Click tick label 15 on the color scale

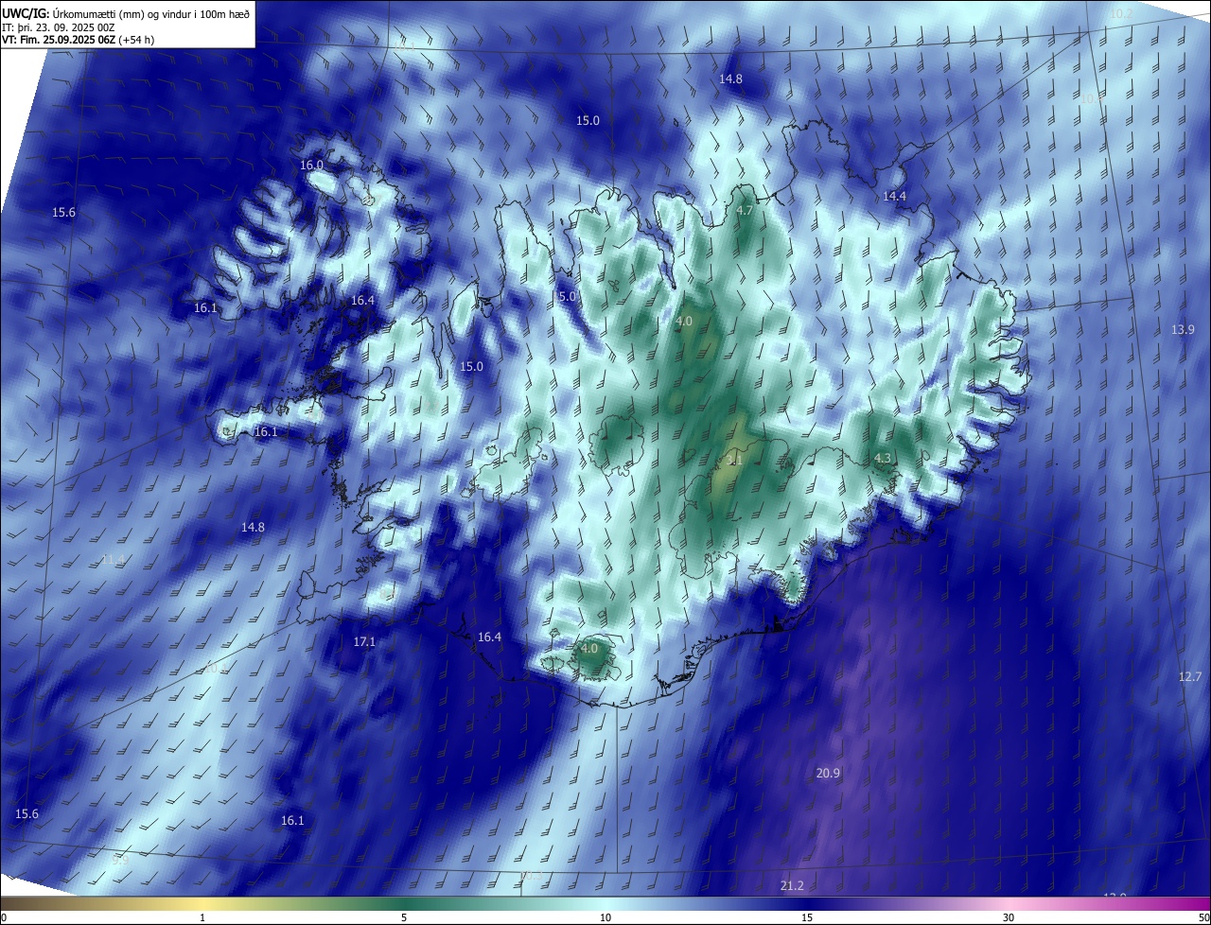pyautogui.click(x=807, y=917)
